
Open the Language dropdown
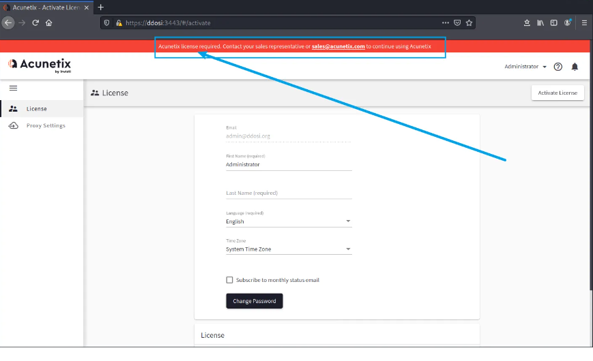point(289,221)
